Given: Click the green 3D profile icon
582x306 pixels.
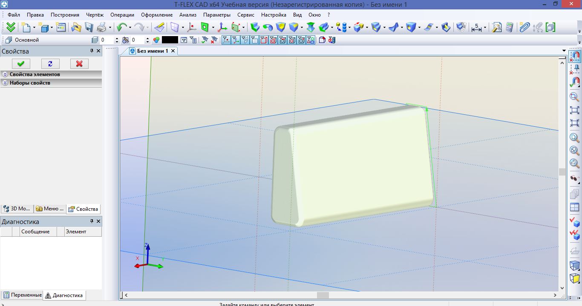Looking at the screenshot, I should [205, 28].
